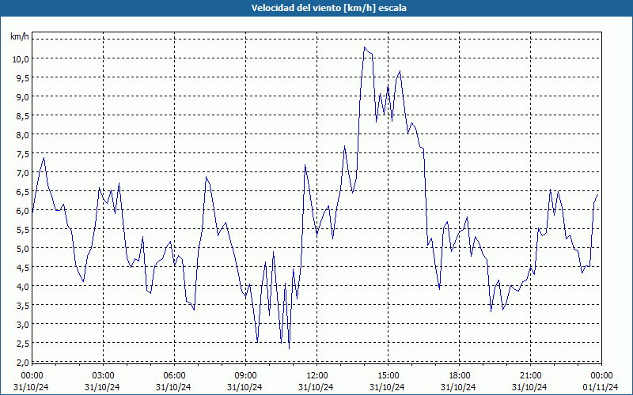Click the 31/10/24 date under 18:00

tap(458, 387)
